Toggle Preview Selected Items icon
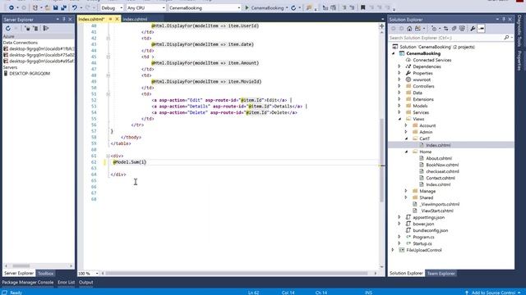 pos(481,29)
